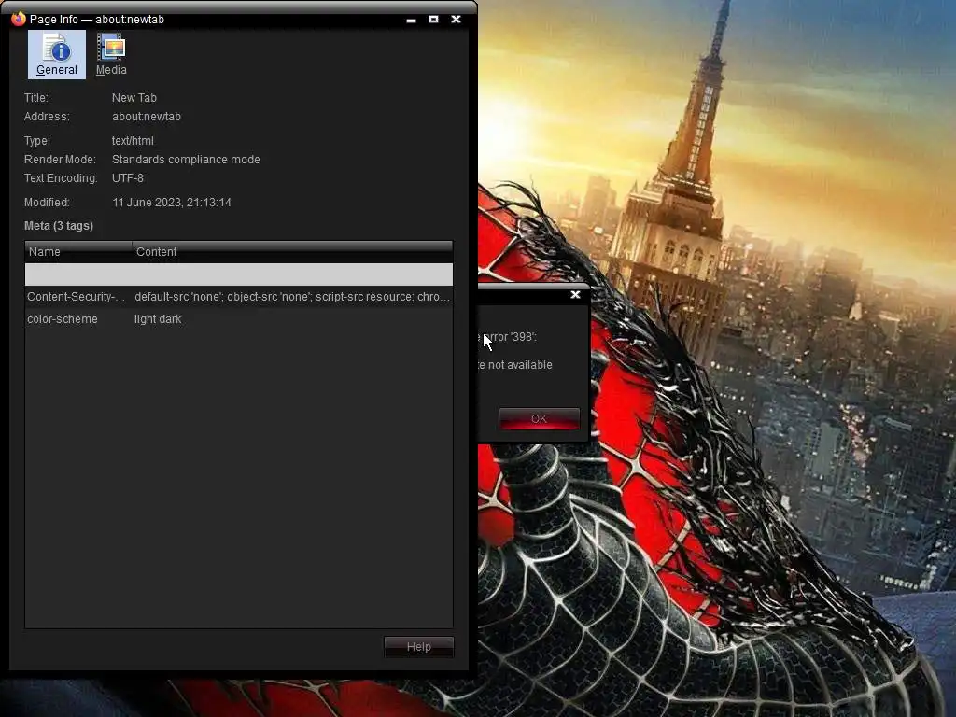Click the error '398' text in dialog
Screen dimensions: 956x717
[x=508, y=336]
